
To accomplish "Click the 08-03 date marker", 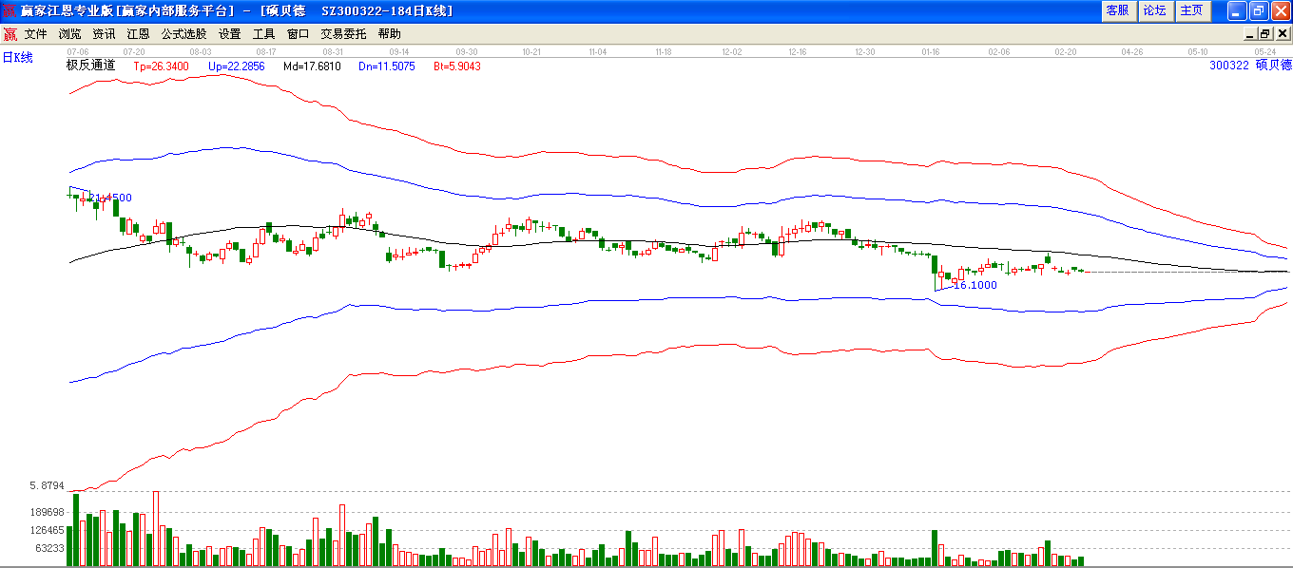I will pos(201,52).
